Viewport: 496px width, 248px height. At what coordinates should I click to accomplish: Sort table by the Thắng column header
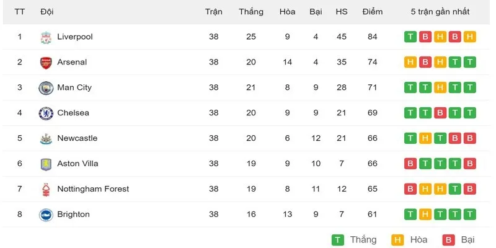(x=251, y=12)
